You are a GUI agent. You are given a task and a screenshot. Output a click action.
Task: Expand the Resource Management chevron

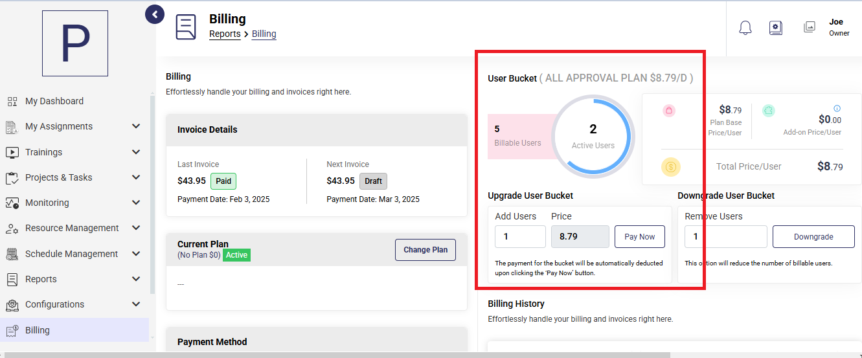pos(136,228)
